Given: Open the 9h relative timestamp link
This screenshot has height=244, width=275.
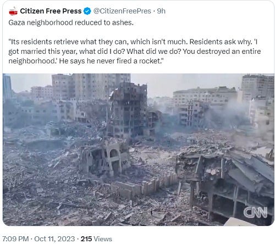Looking at the screenshot, I should point(161,11).
